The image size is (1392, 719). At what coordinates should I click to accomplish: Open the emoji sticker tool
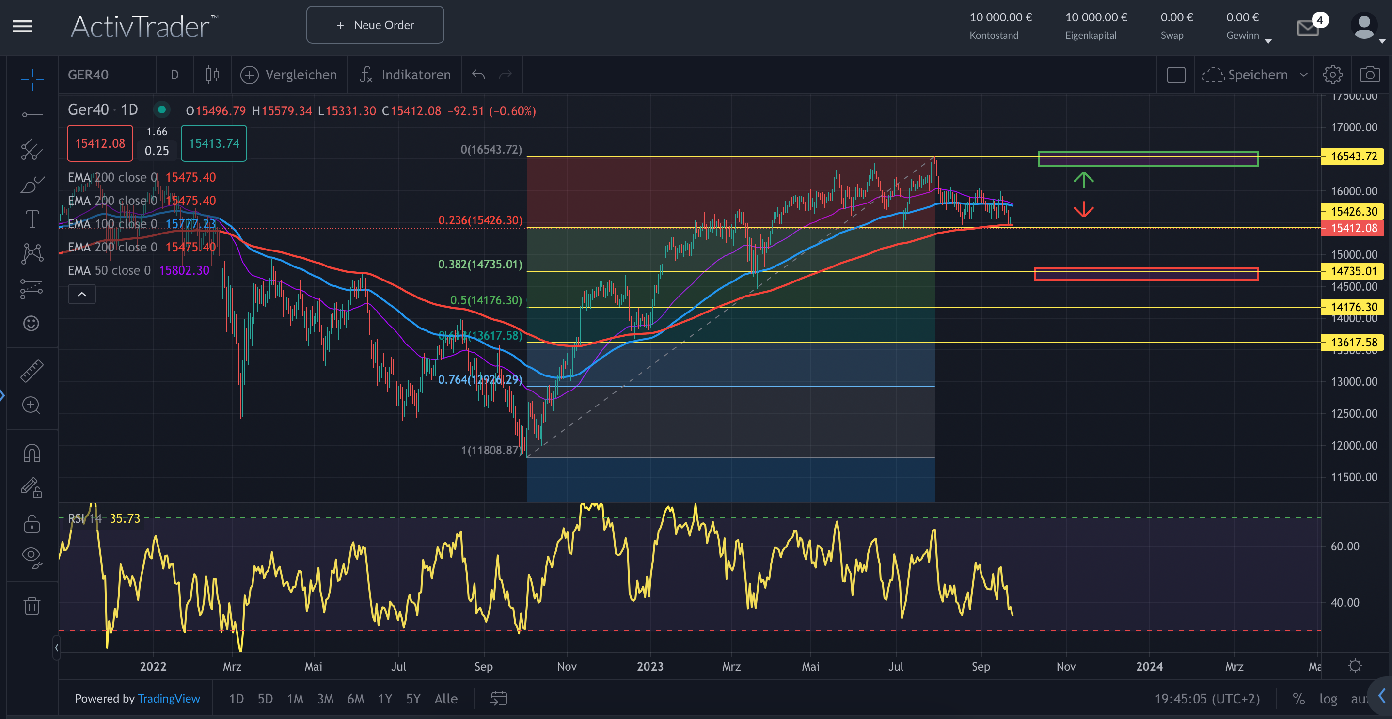click(32, 323)
